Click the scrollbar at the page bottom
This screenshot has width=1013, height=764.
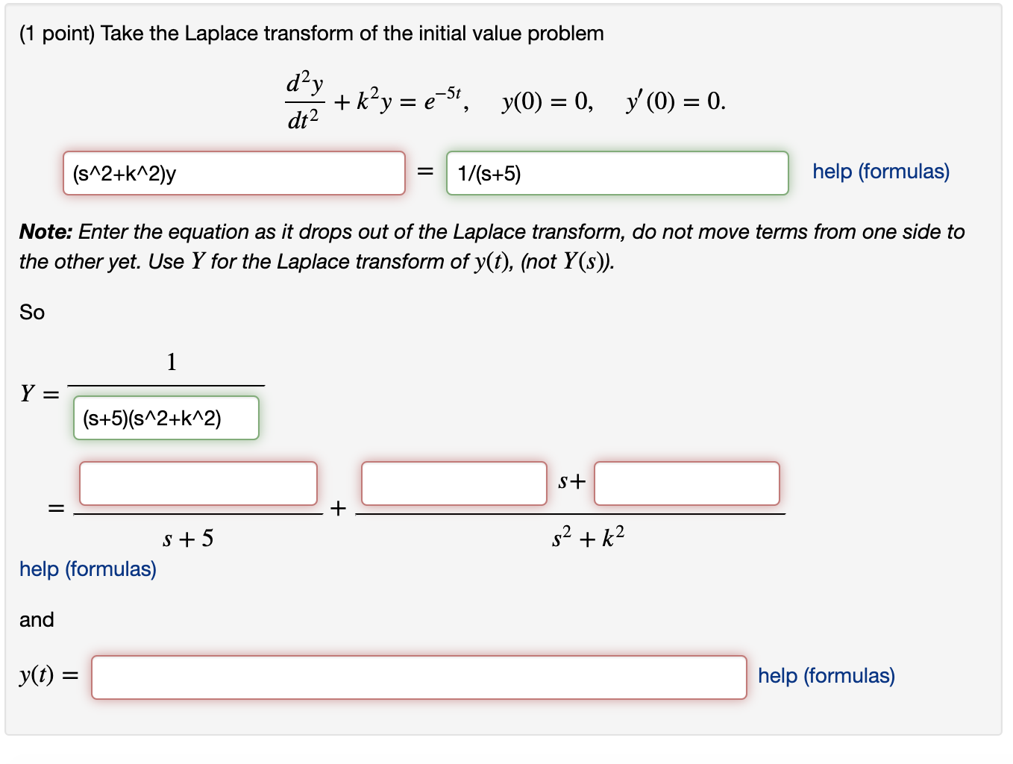507,758
